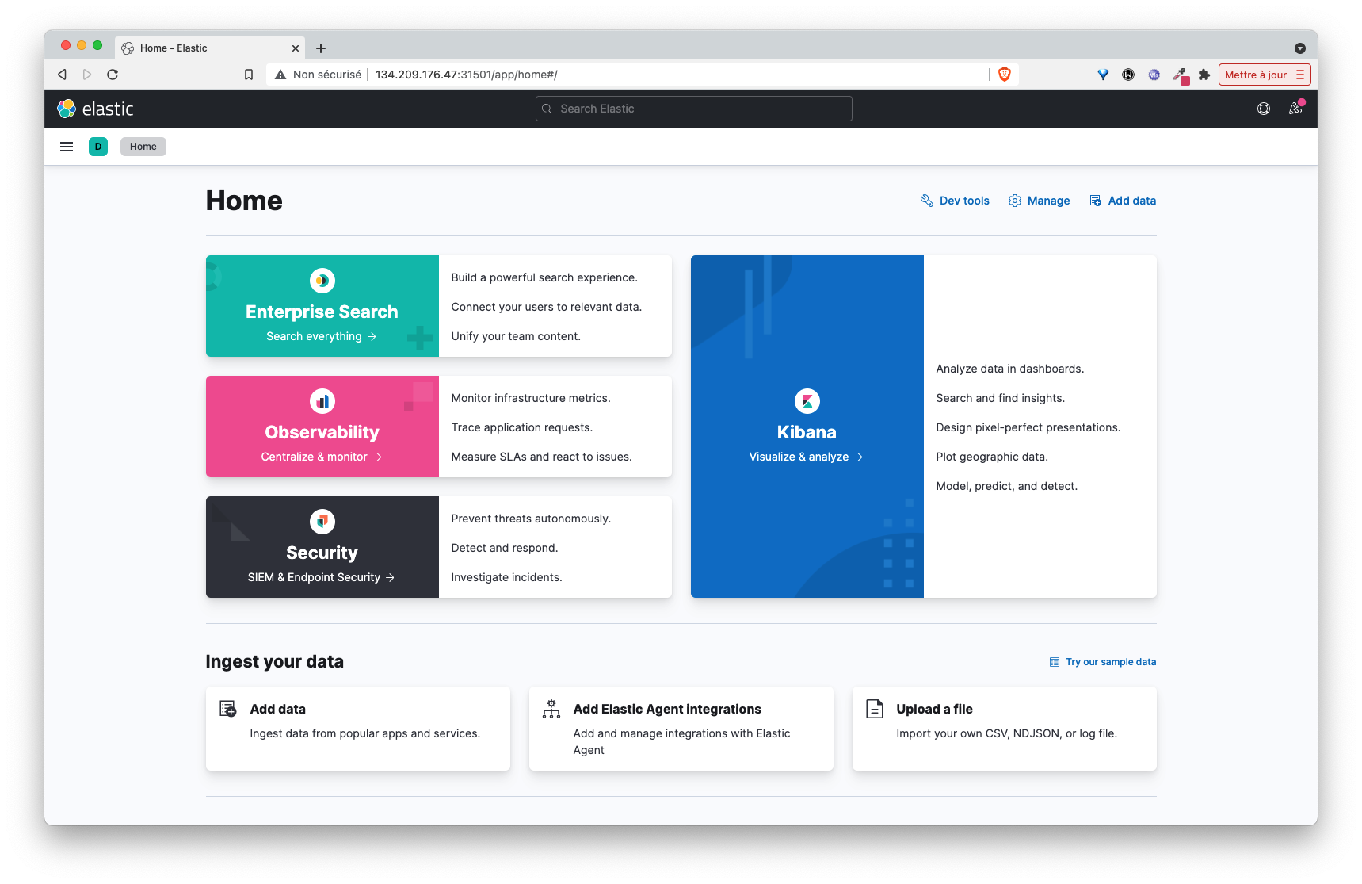The height and width of the screenshot is (884, 1362).
Task: Open Dev tools link
Action: tap(955, 201)
